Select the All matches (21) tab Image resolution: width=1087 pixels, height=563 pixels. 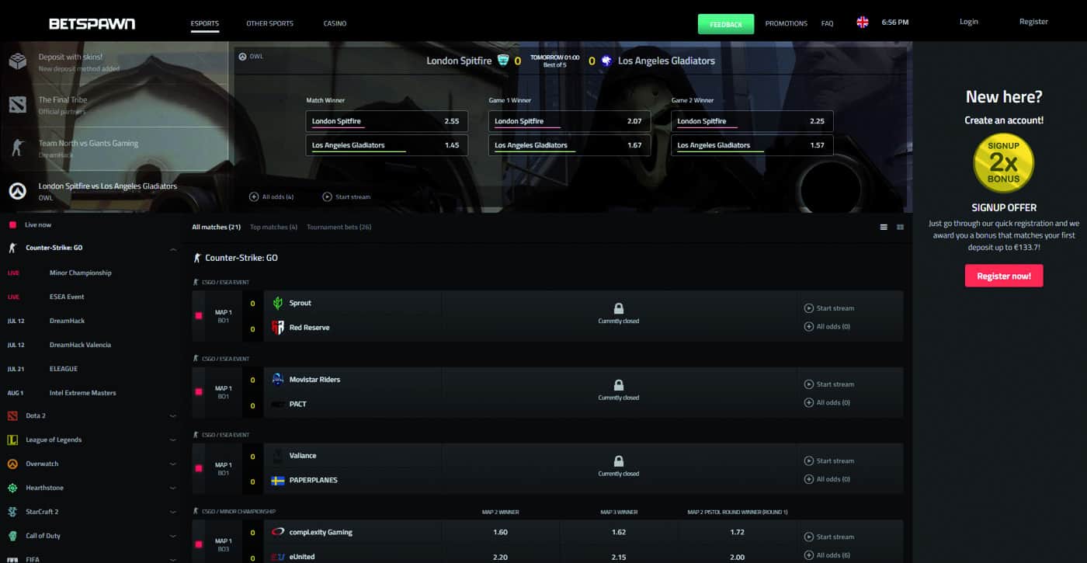point(216,228)
